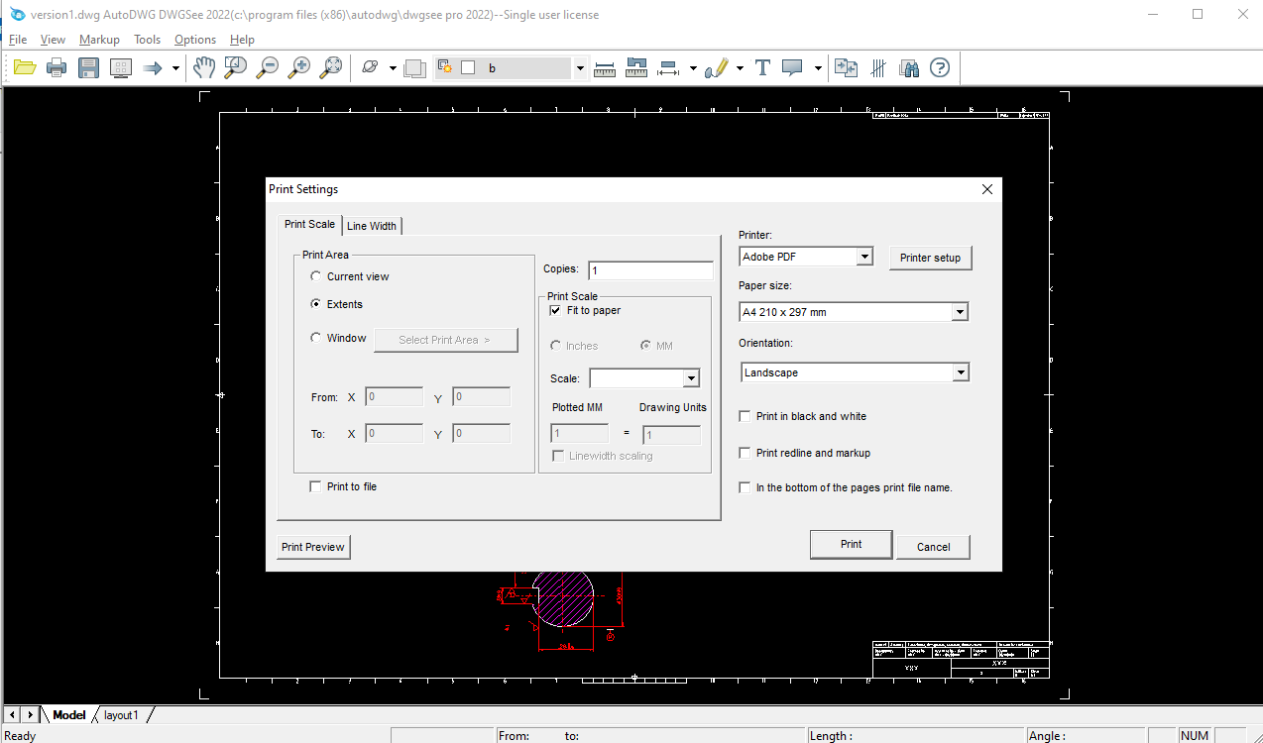
Task: Click the zoom out magnifier icon
Action: pos(268,67)
